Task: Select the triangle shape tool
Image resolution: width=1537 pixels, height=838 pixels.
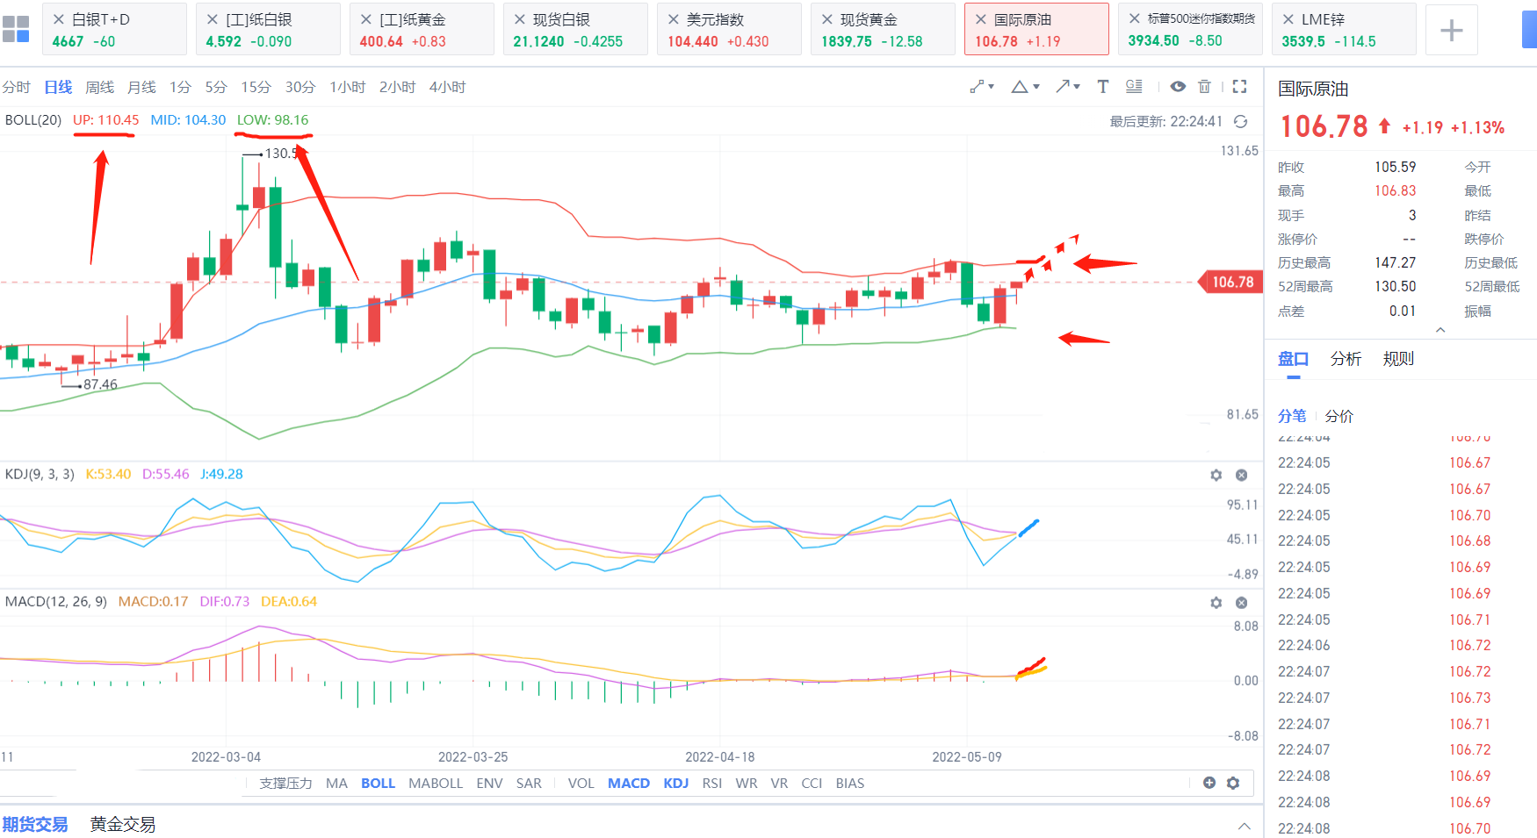Action: pyautogui.click(x=1020, y=86)
